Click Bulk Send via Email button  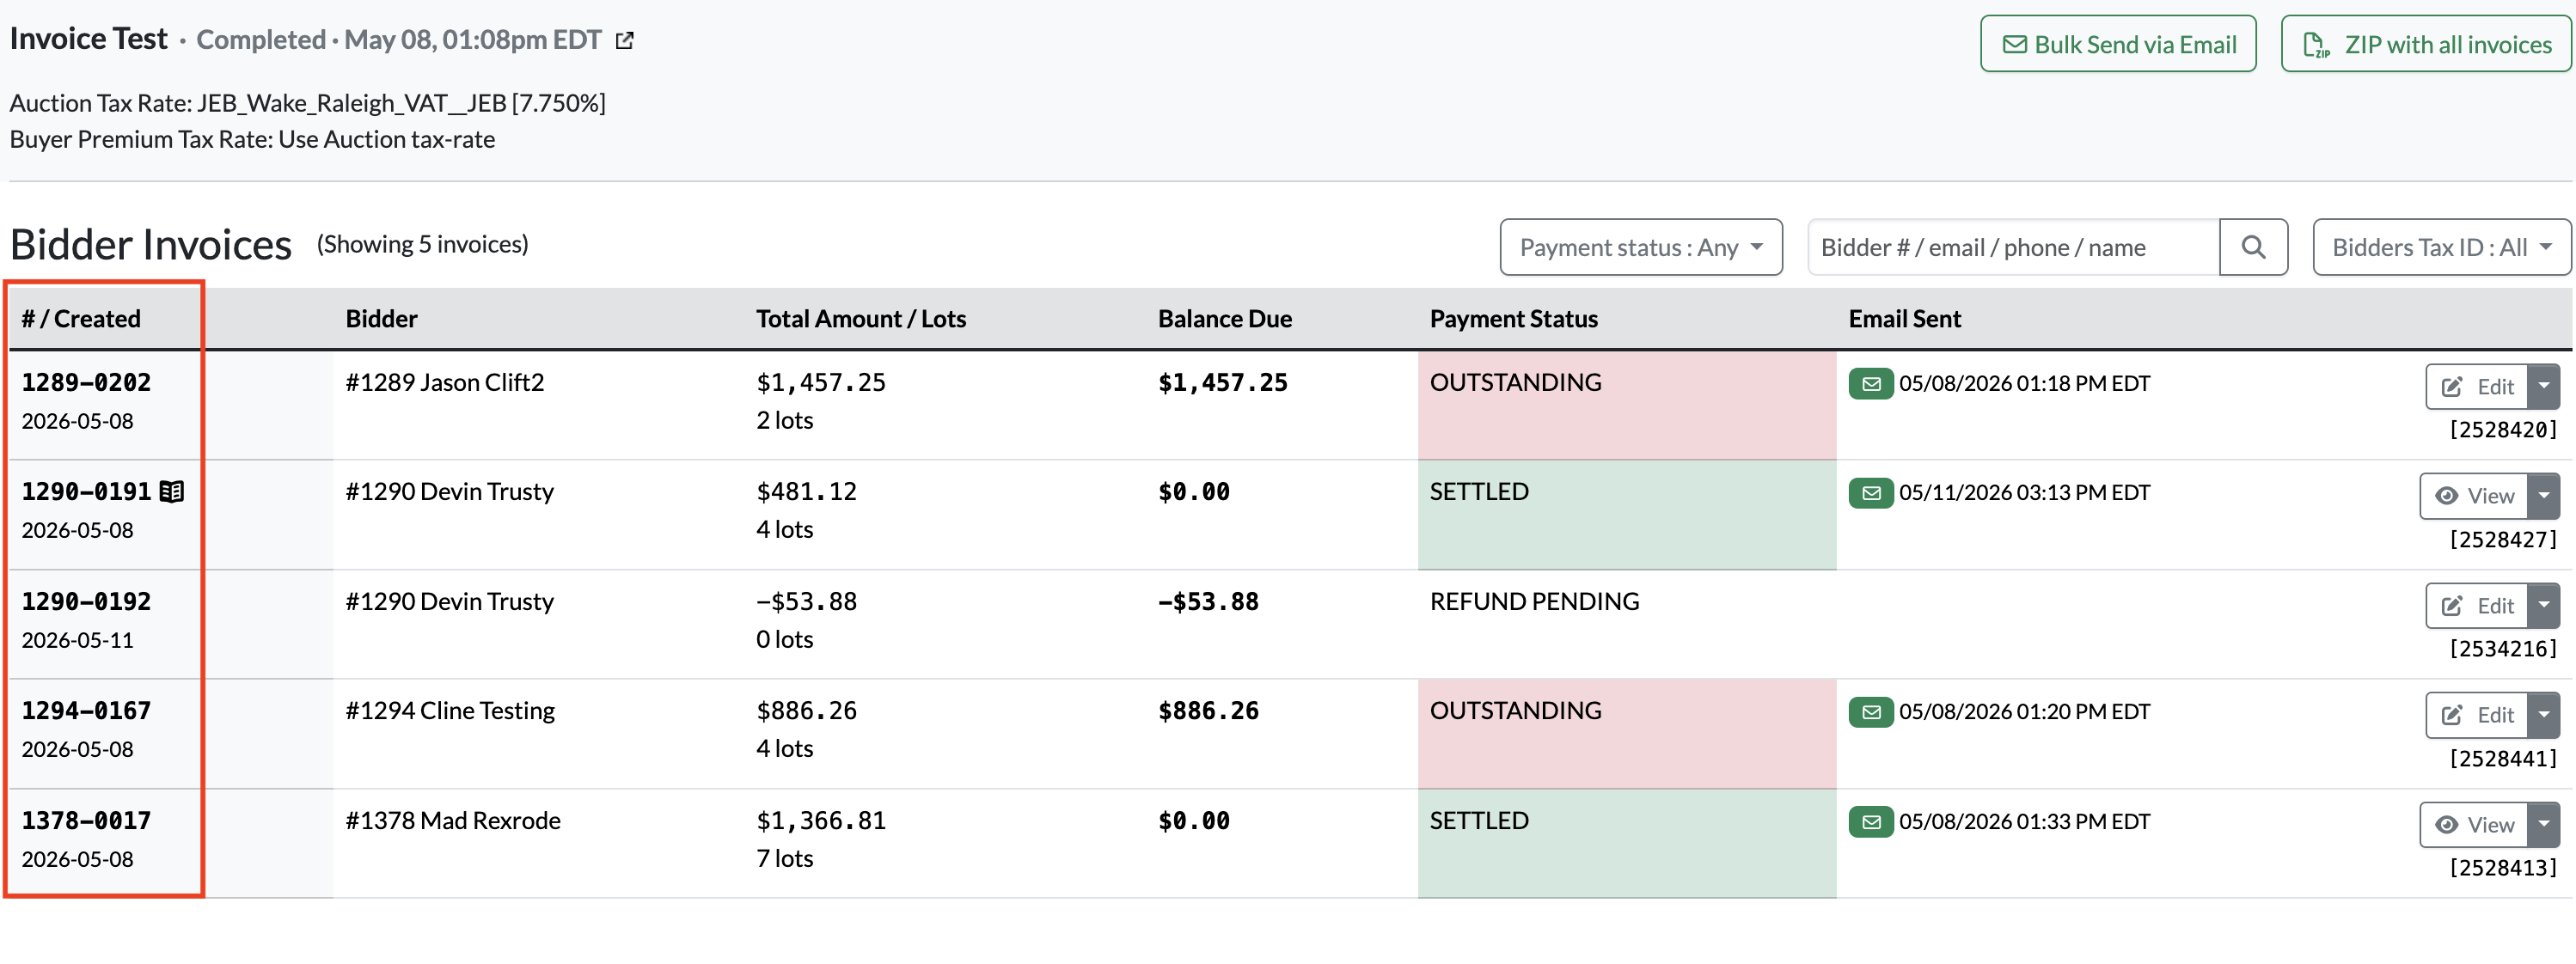(x=2118, y=44)
